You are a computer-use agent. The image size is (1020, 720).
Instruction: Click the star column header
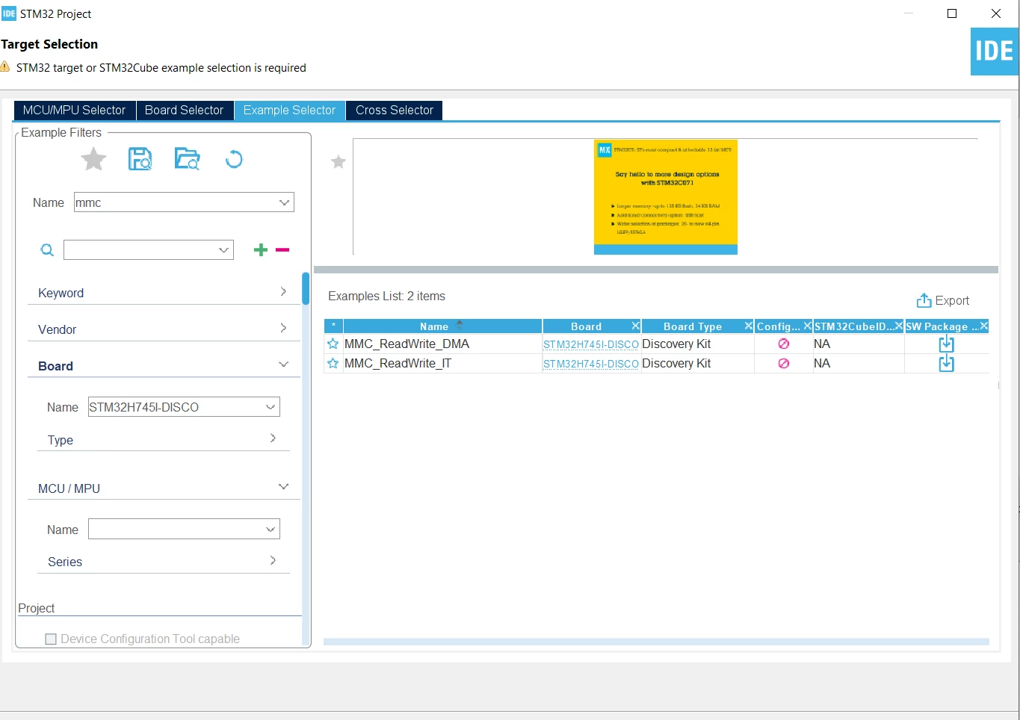click(x=333, y=326)
